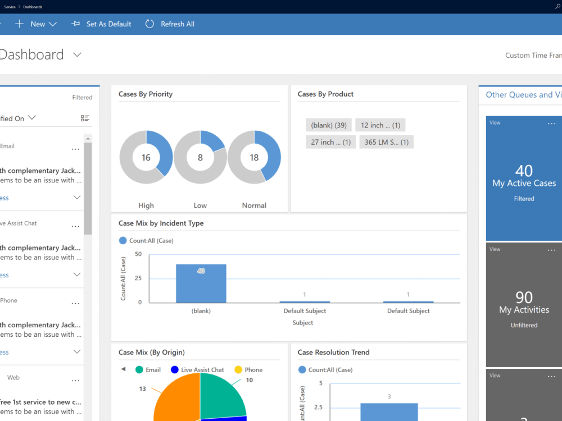
Task: Click the circular refresh icon for Refresh All
Action: pyautogui.click(x=149, y=24)
